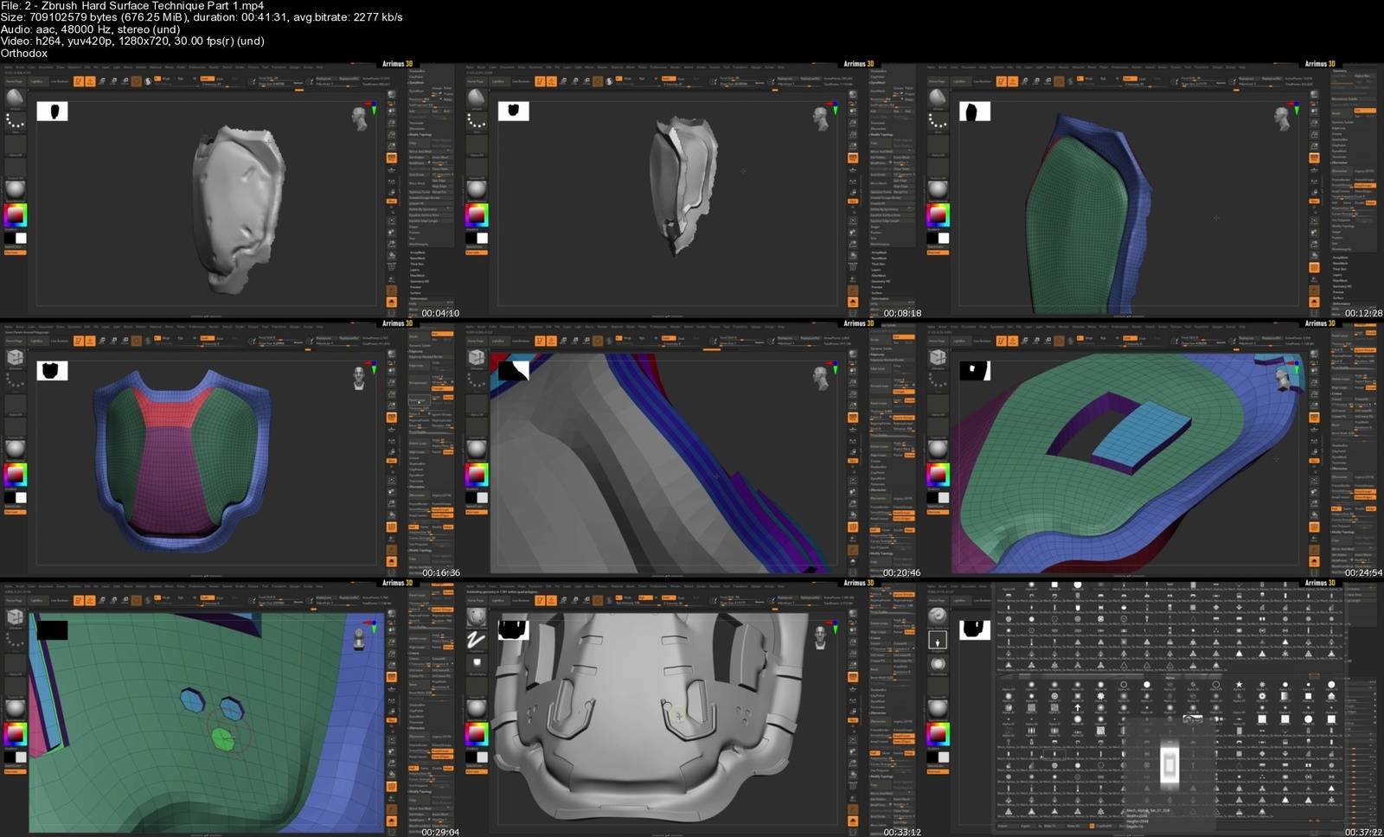Open the Stroke menu in the 00:24:54 frame
The image size is (1384, 837).
[x=1163, y=326]
